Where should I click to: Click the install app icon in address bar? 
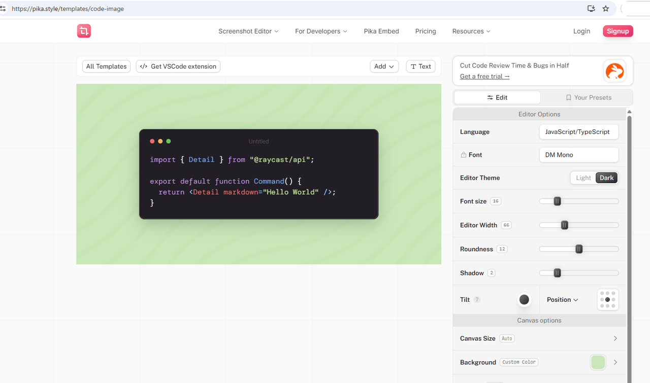(x=591, y=9)
